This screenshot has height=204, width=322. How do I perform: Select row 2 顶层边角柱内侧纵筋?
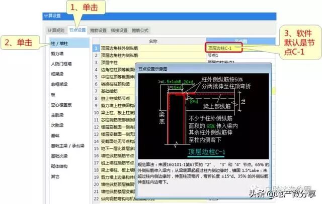pos(153,56)
